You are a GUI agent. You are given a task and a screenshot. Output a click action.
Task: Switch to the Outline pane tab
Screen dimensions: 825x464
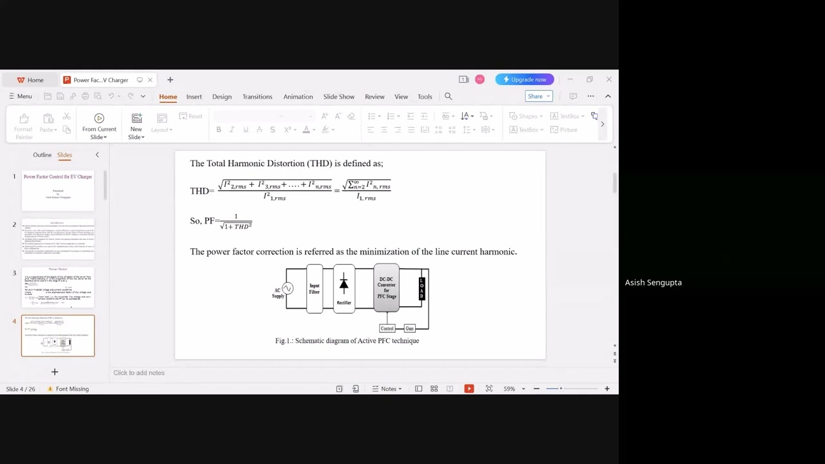pyautogui.click(x=42, y=155)
